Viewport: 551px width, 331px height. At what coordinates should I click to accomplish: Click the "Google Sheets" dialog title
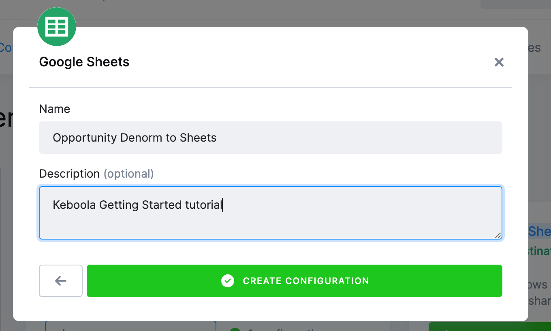(84, 62)
